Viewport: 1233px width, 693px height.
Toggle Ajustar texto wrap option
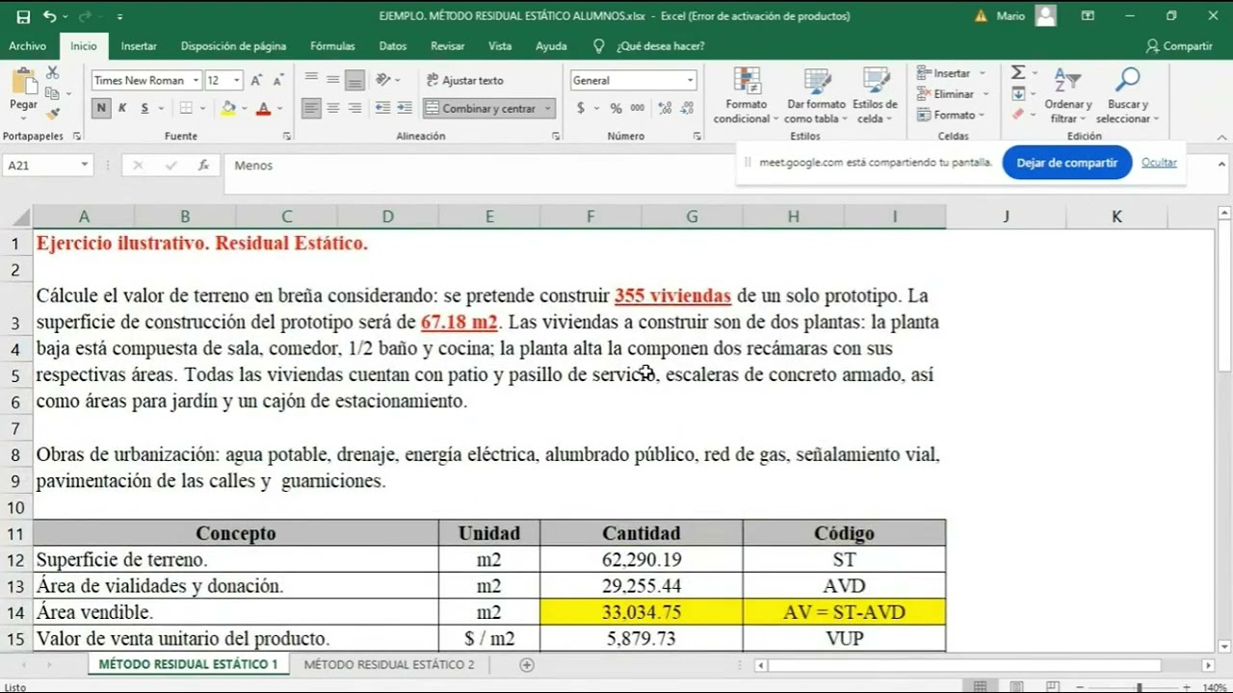click(465, 81)
